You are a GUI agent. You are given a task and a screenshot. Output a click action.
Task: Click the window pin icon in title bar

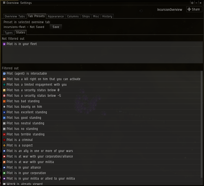192,3
